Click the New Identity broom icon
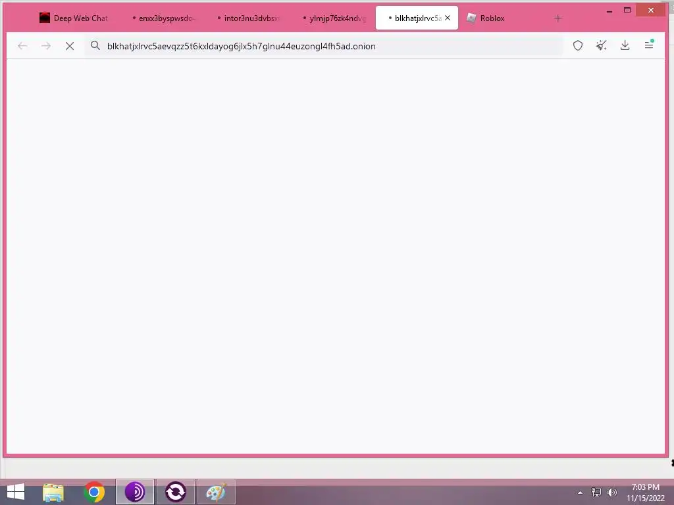The width and height of the screenshot is (674, 505). (602, 45)
